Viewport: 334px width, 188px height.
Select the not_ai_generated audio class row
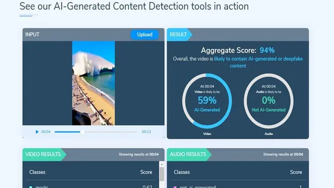[238, 187]
